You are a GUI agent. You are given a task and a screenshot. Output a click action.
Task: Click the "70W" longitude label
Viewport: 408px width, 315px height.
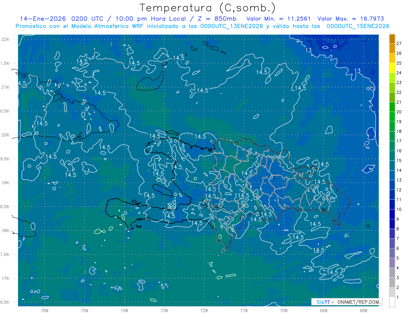point(284,310)
